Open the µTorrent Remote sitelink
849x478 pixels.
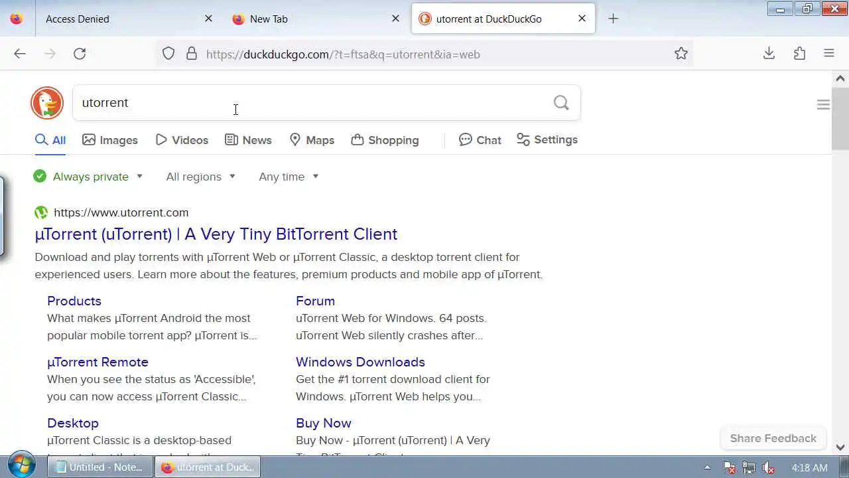tap(98, 362)
